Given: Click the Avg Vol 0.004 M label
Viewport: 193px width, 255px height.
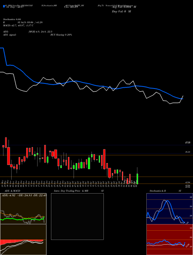Looking at the screenshot, I should [x=124, y=7].
